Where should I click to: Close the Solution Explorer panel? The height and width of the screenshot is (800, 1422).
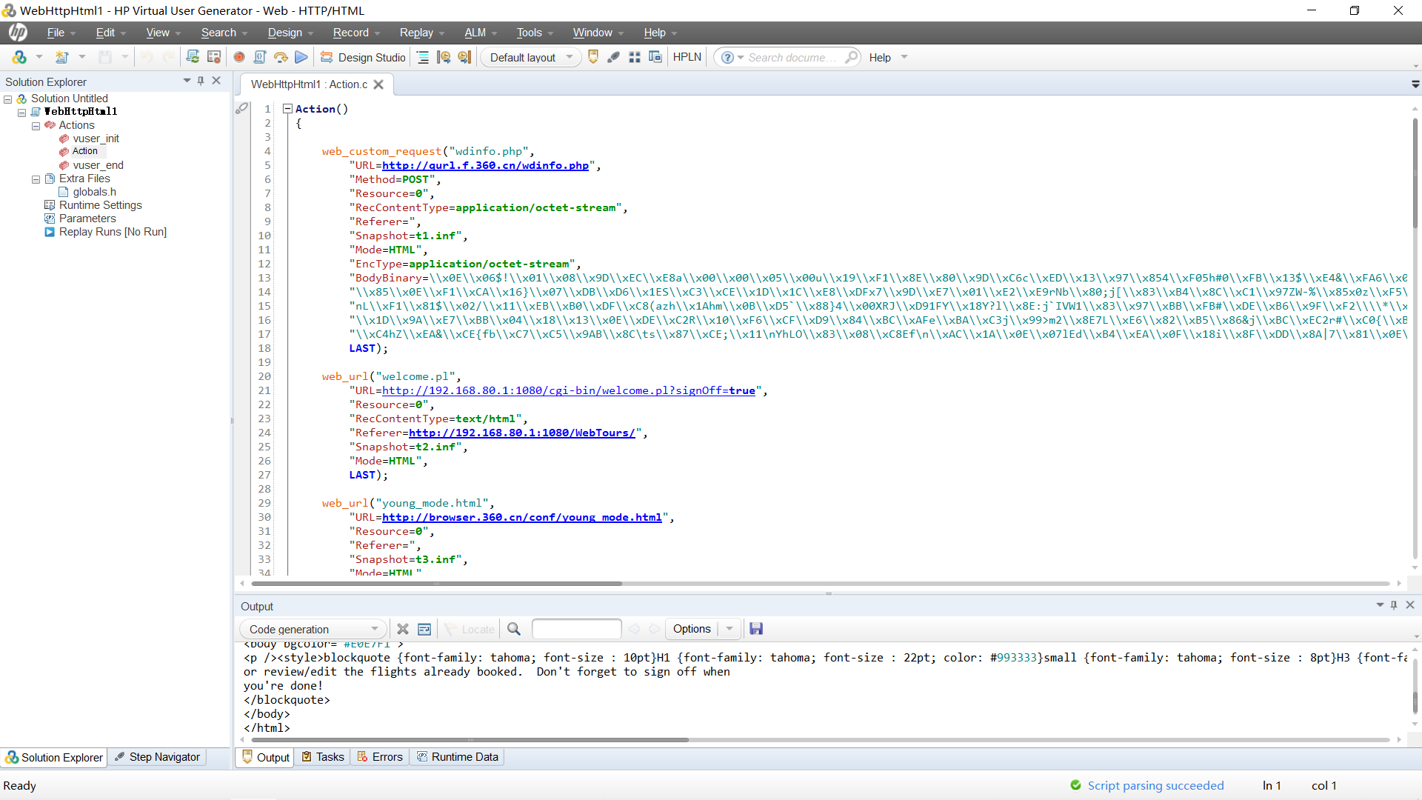[216, 81]
